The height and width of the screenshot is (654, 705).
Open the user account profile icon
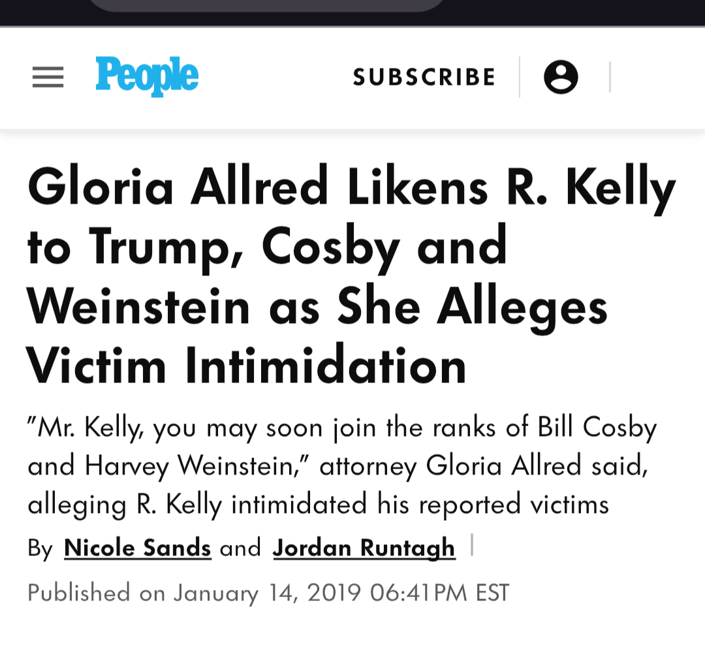[561, 77]
